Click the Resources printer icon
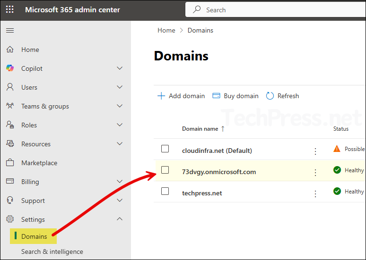This screenshot has width=366, height=260. (10, 144)
